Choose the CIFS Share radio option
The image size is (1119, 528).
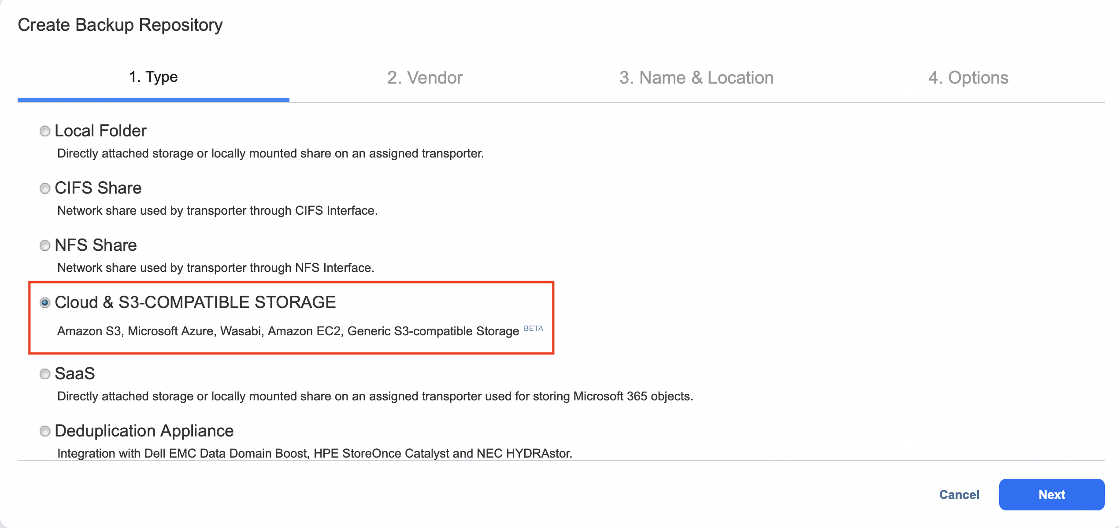(45, 188)
